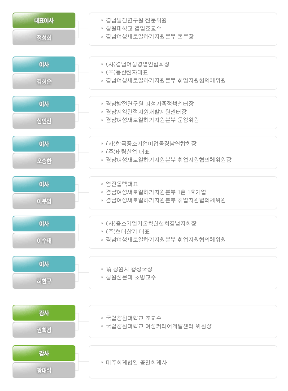This screenshot has width=288, height=391.
Task: Click the text 창원대학교 겸임조교수
Action: point(134,28)
